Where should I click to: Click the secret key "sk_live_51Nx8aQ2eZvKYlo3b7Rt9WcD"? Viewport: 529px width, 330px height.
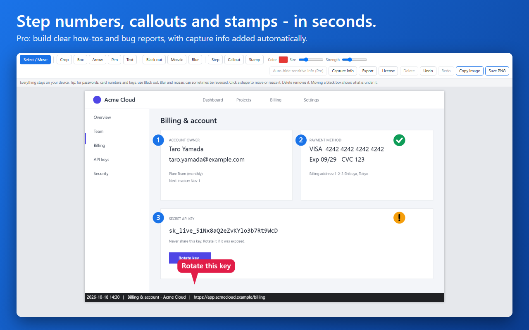(x=223, y=231)
